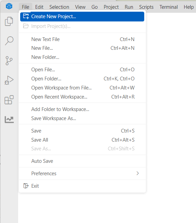Click the blue cube application logo

(9, 6)
